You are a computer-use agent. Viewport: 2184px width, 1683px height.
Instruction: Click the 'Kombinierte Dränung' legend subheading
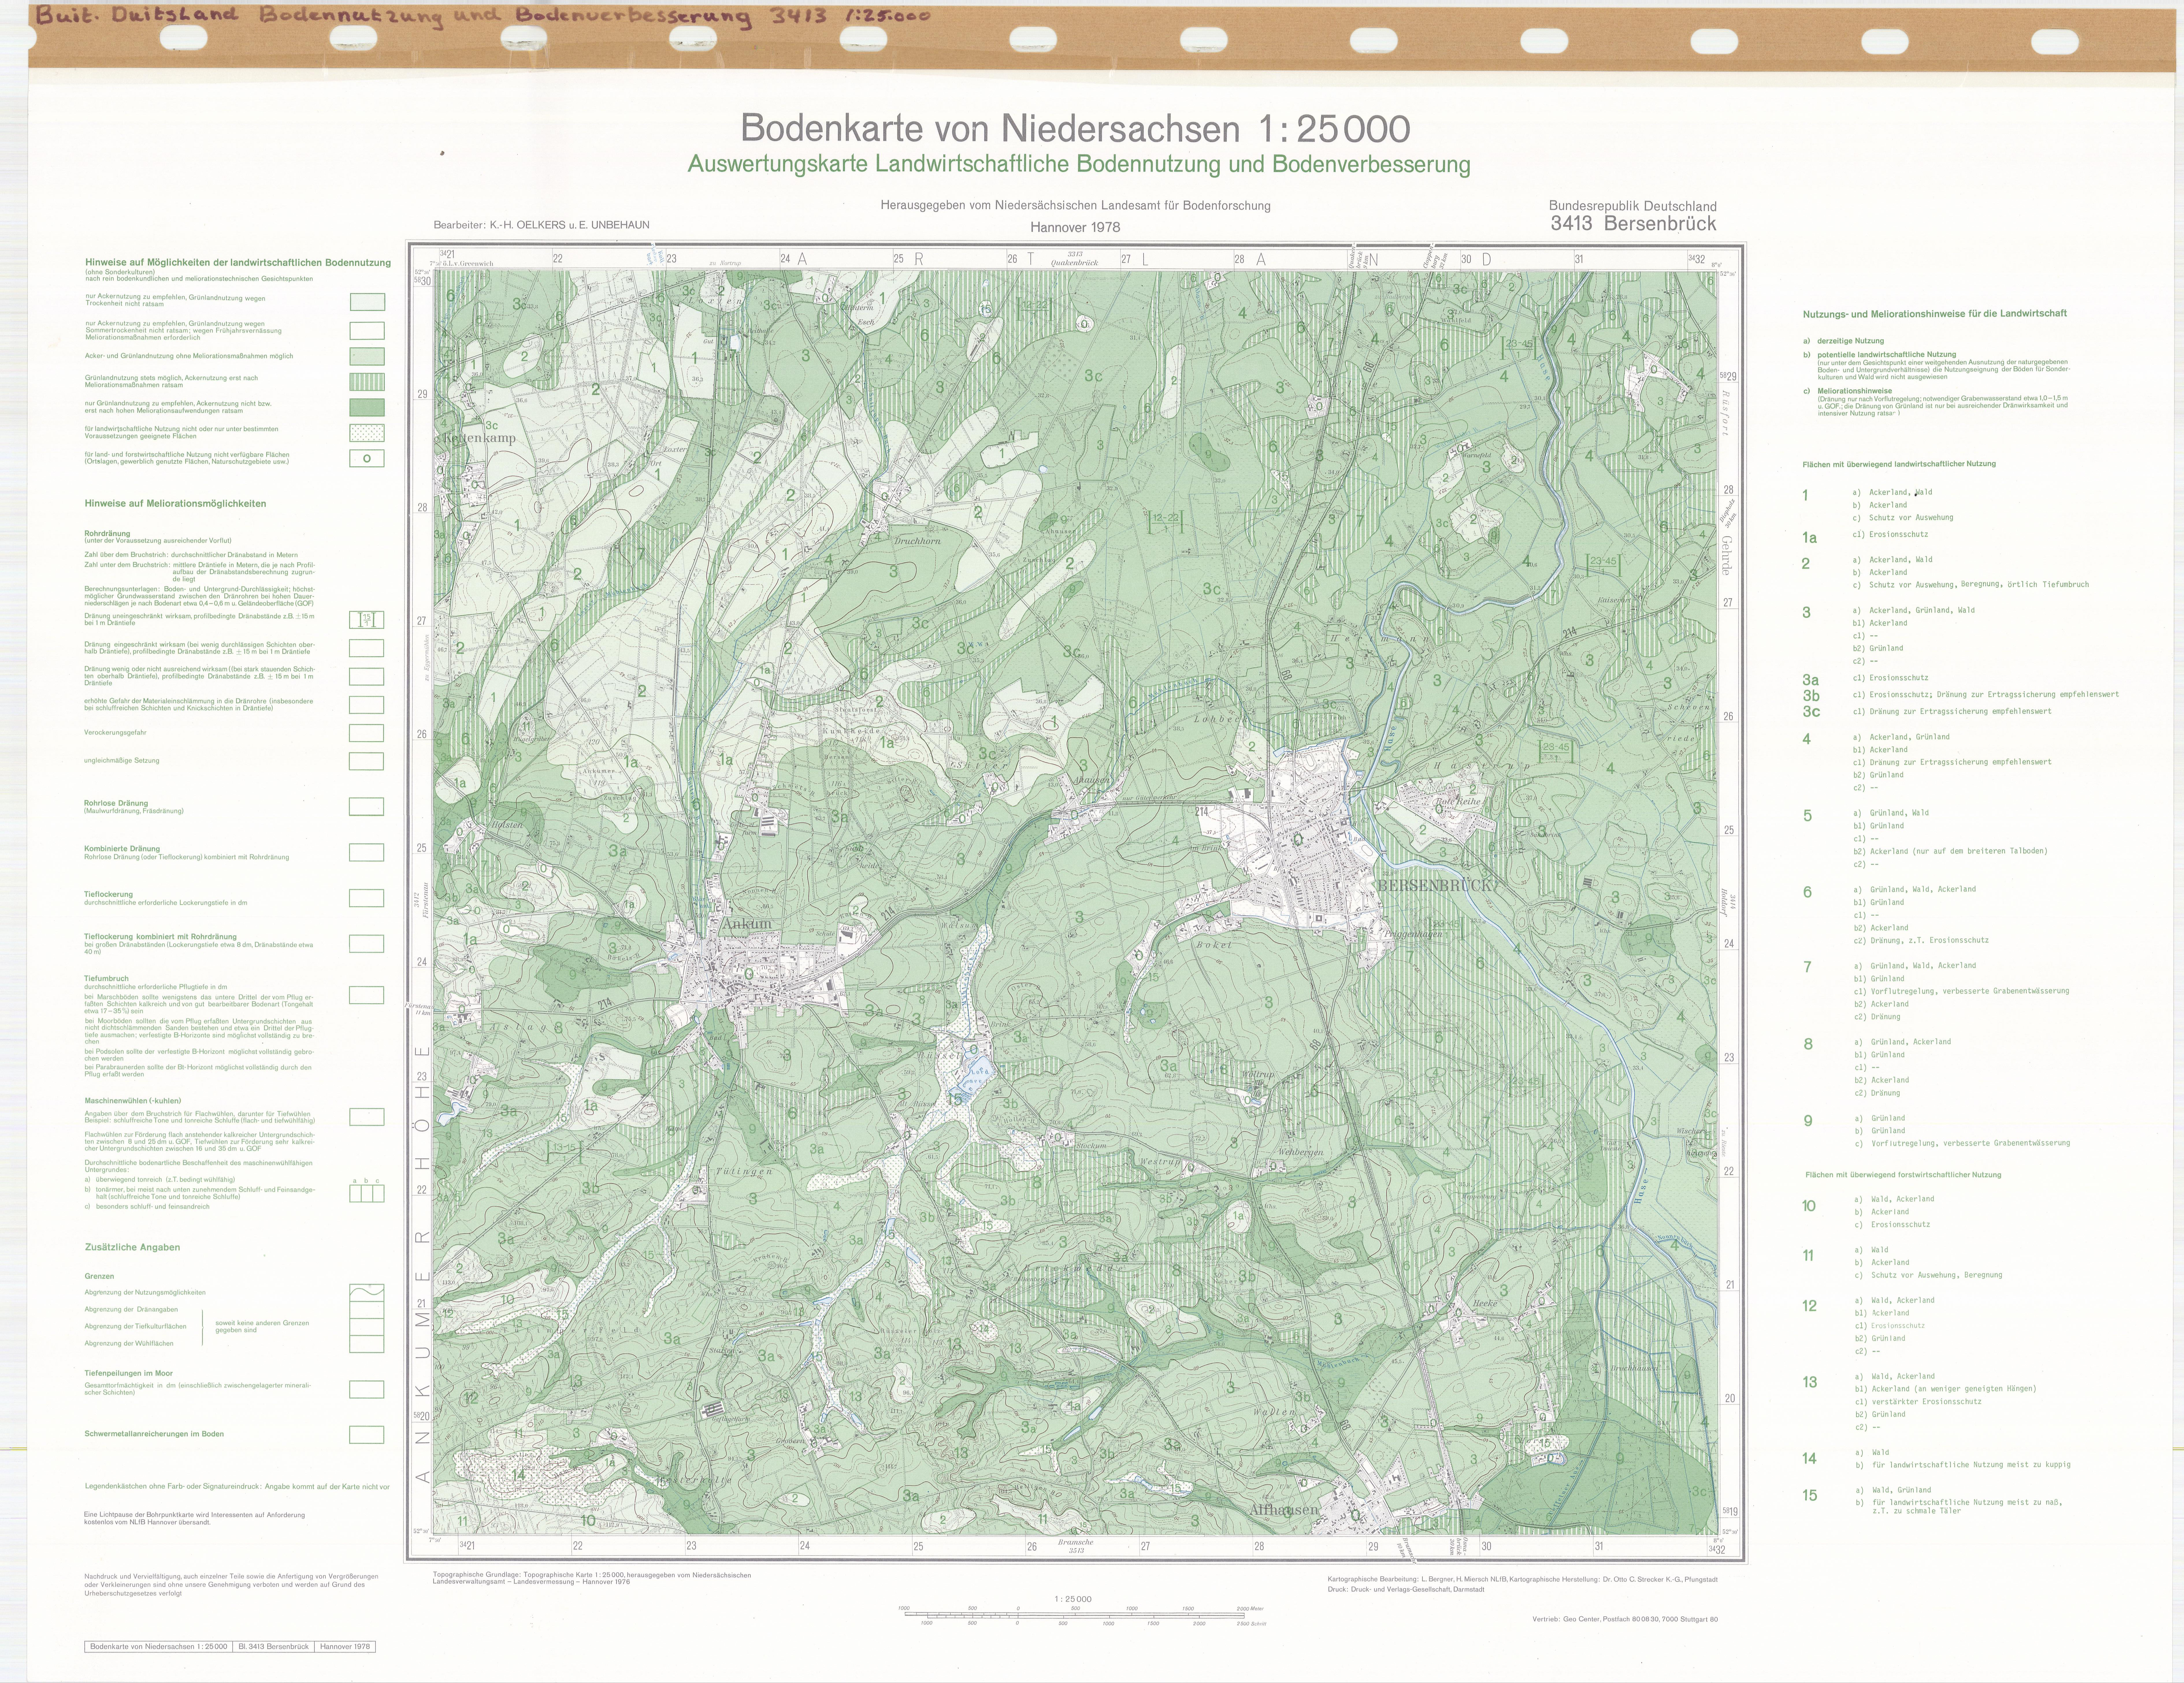coord(122,849)
